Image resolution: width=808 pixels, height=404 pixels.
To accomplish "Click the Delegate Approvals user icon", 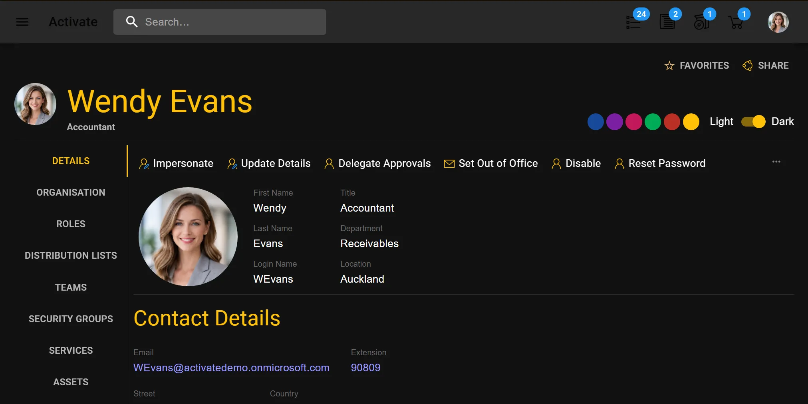I will point(329,164).
